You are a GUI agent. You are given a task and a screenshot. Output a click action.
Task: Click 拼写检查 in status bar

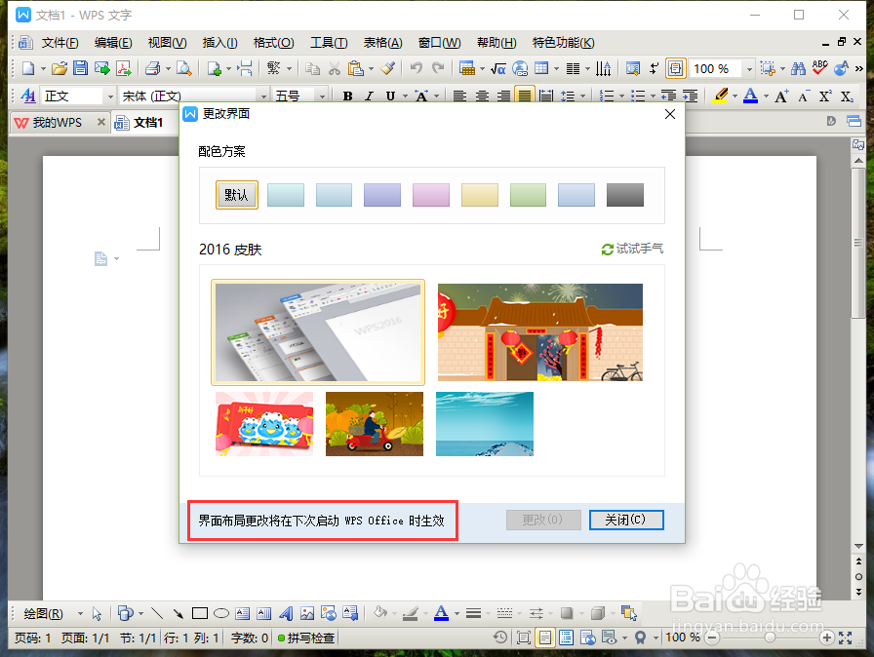point(306,638)
